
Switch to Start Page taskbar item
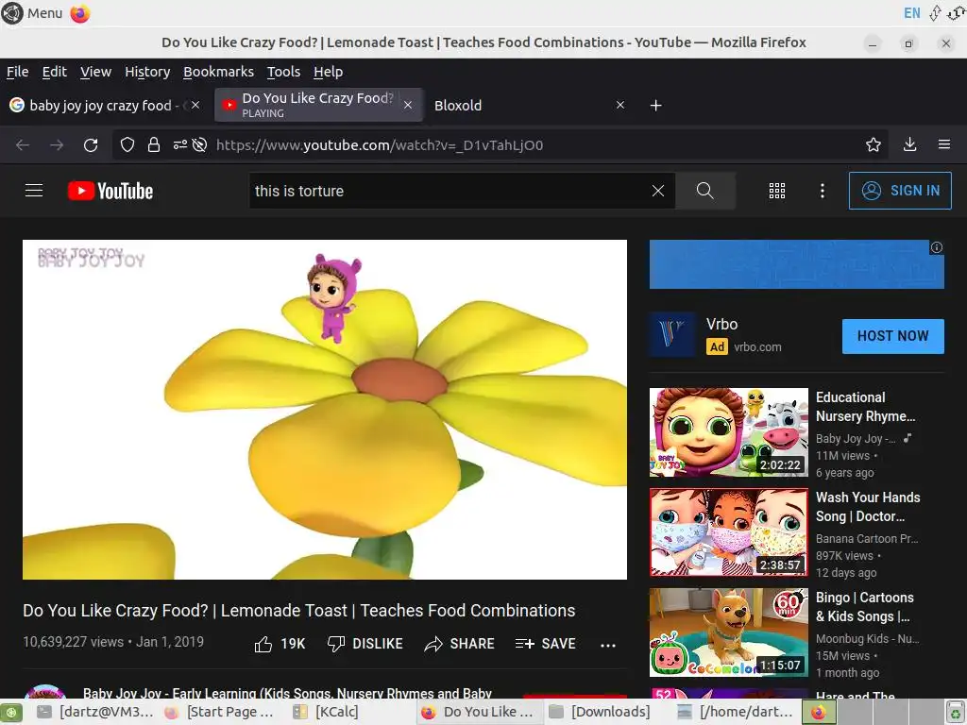(x=220, y=712)
